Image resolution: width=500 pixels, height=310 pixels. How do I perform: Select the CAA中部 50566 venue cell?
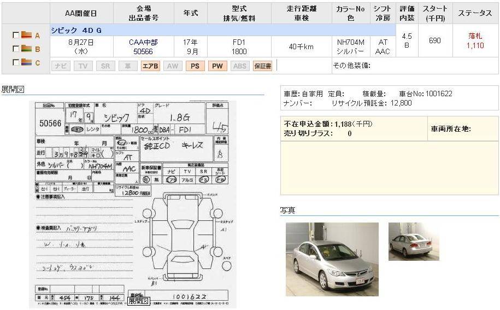point(144,46)
